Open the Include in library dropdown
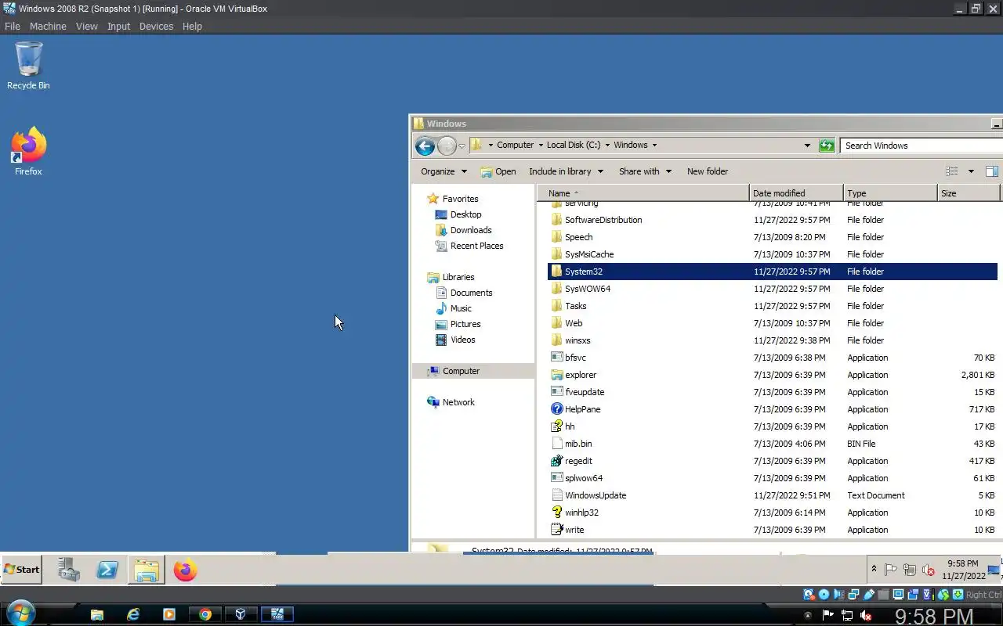 (566, 171)
